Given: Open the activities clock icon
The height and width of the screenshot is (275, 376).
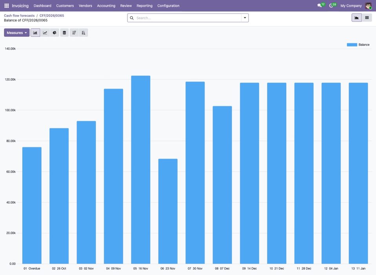Looking at the screenshot, I should click(331, 5).
